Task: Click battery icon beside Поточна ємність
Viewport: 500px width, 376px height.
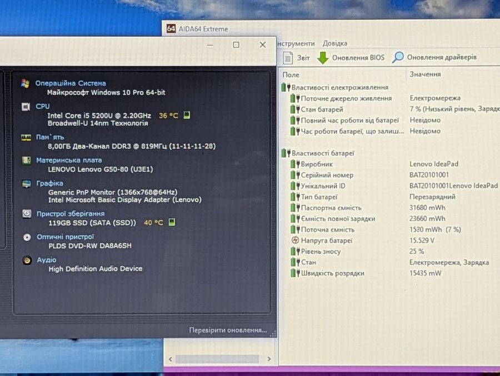Action: [x=295, y=229]
